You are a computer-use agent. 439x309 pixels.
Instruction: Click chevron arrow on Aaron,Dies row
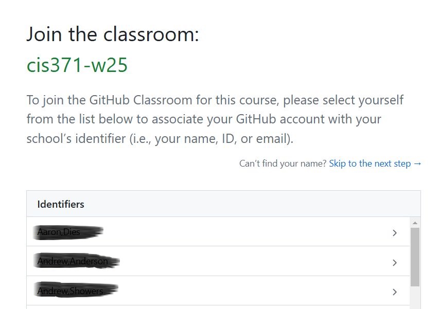tap(395, 233)
